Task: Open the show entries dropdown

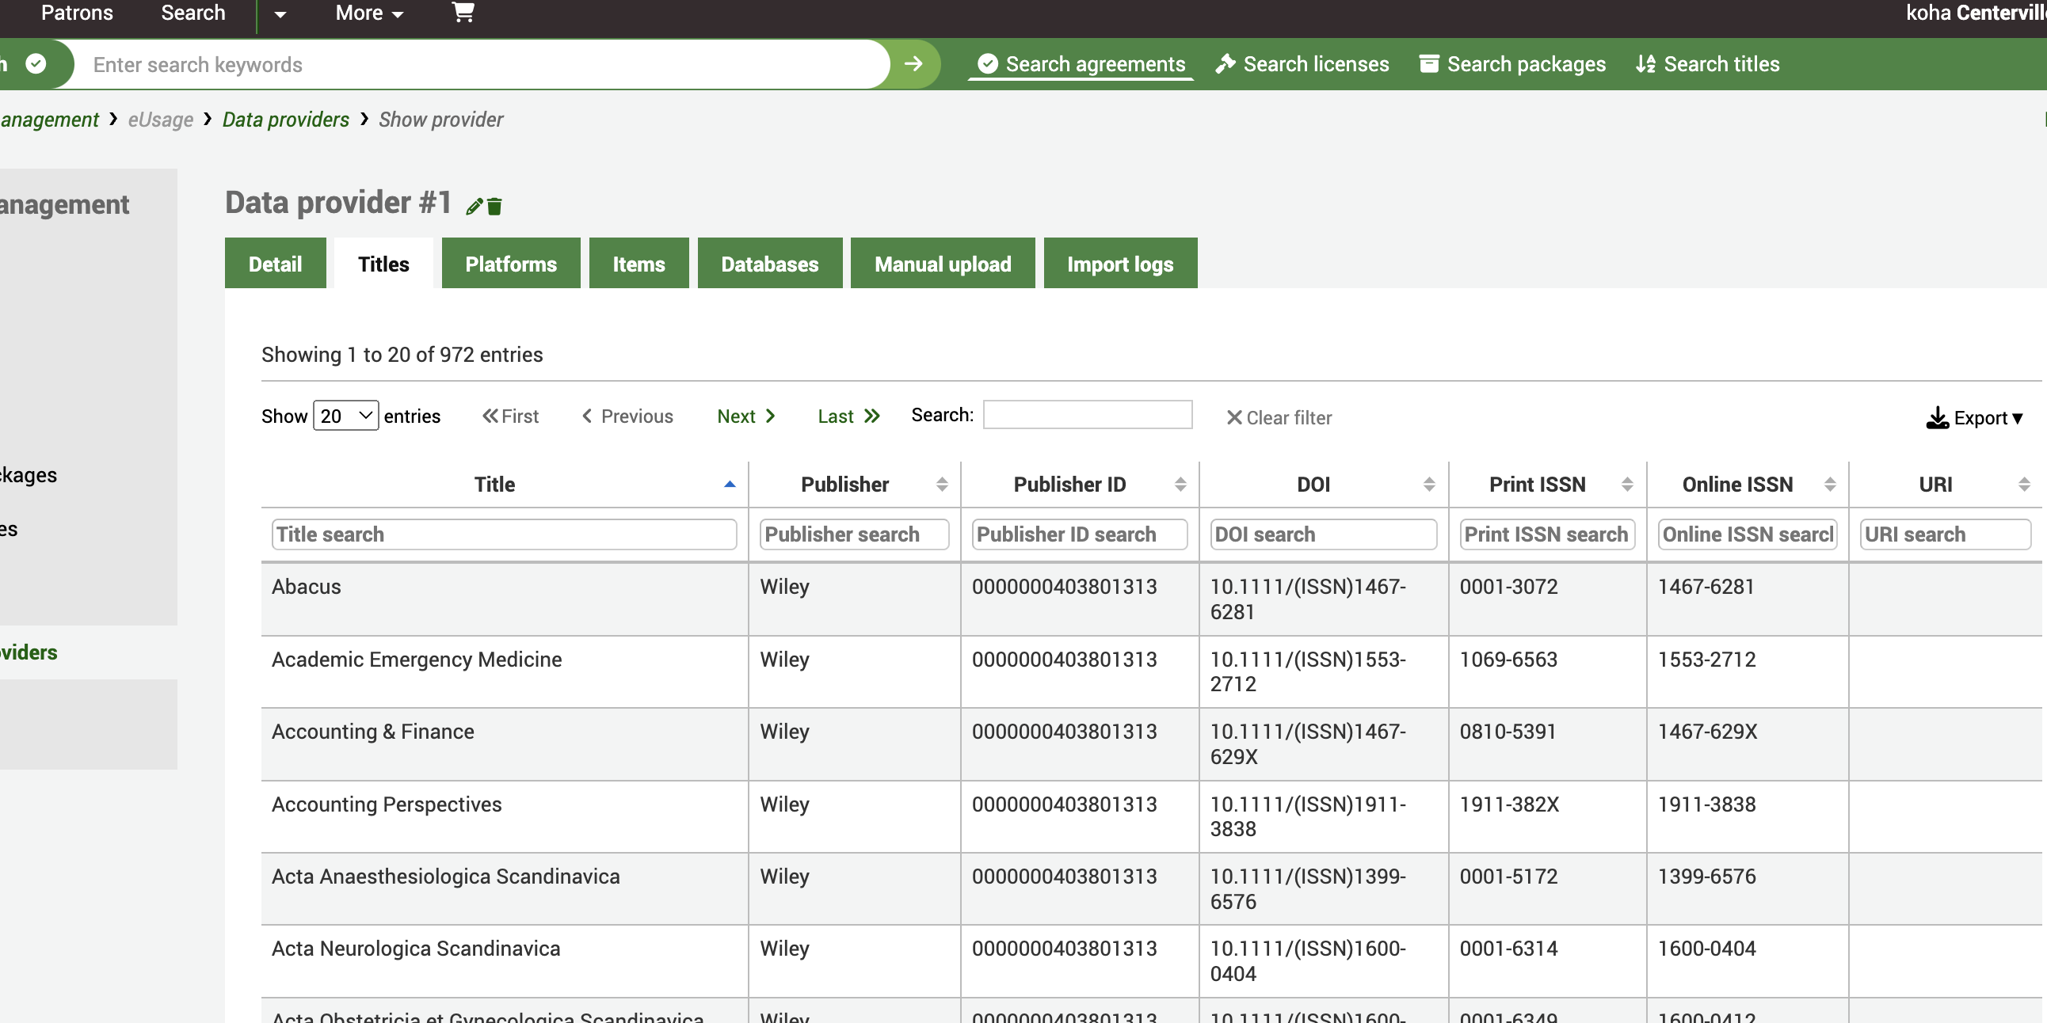Action: [x=345, y=416]
